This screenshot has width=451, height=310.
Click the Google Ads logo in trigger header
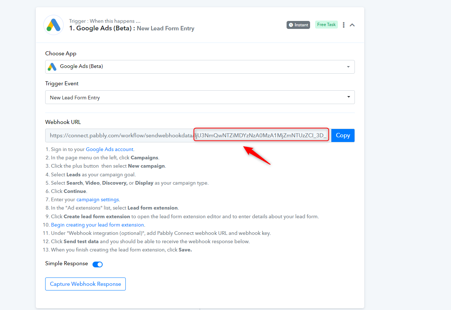pyautogui.click(x=53, y=25)
